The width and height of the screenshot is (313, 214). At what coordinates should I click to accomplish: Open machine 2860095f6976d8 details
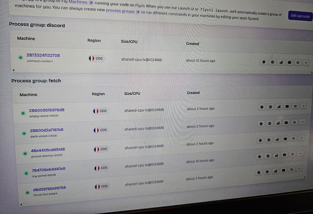point(47,110)
